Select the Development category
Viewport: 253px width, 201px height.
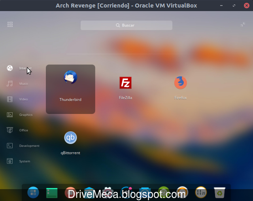[x=23, y=146]
